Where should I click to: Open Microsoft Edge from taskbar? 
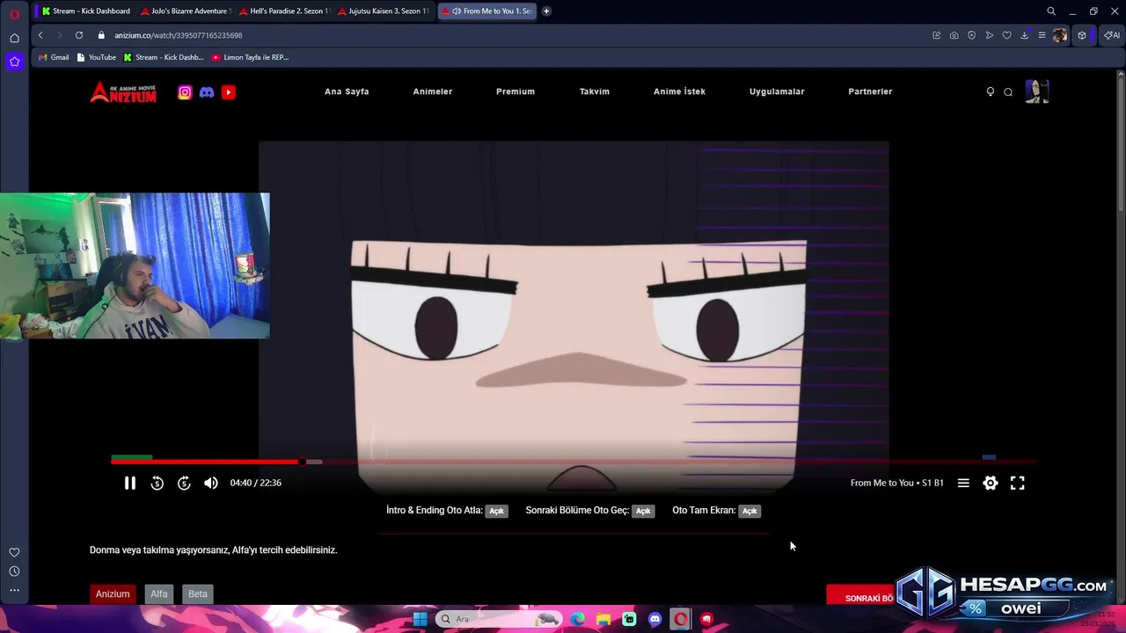point(578,619)
